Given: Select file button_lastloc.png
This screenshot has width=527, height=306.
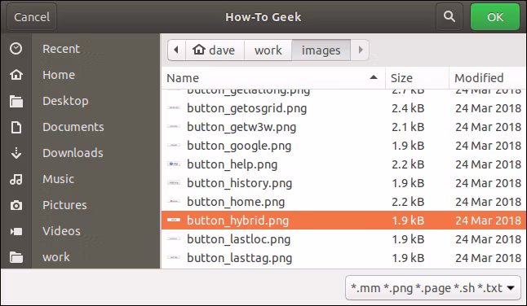Looking at the screenshot, I should [343, 239].
